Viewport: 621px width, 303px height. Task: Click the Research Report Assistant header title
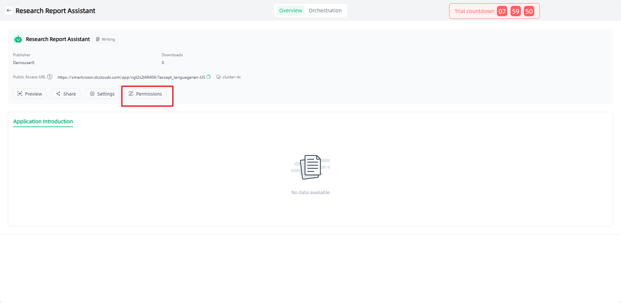pos(55,11)
